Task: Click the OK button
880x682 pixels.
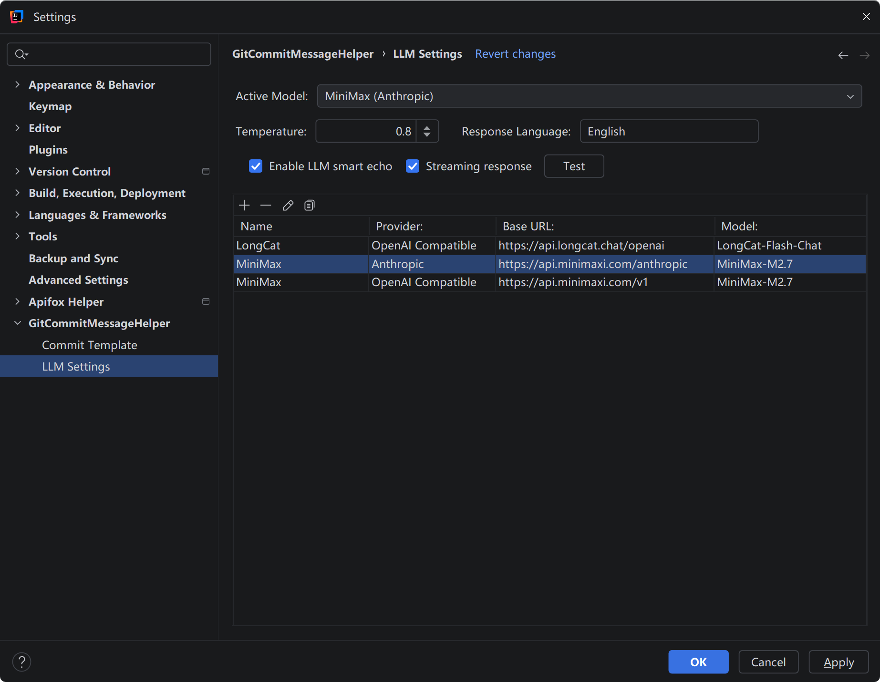Action: coord(698,662)
